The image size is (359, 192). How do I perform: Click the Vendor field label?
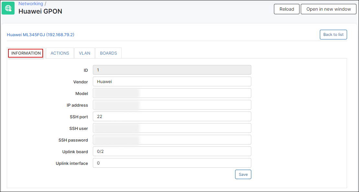pyautogui.click(x=81, y=82)
